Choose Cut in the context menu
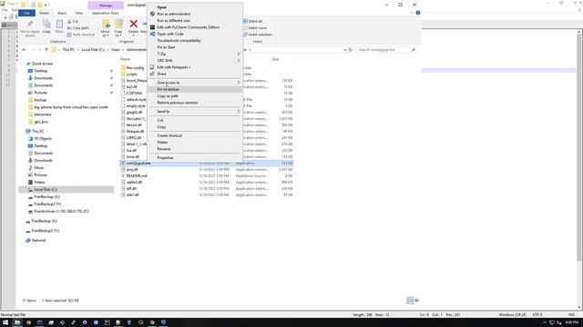Screen dimensions: 583x327 pos(195,120)
